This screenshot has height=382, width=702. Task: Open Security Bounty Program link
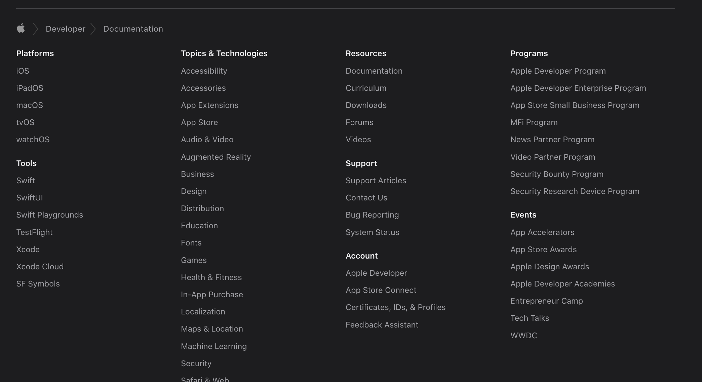(557, 174)
